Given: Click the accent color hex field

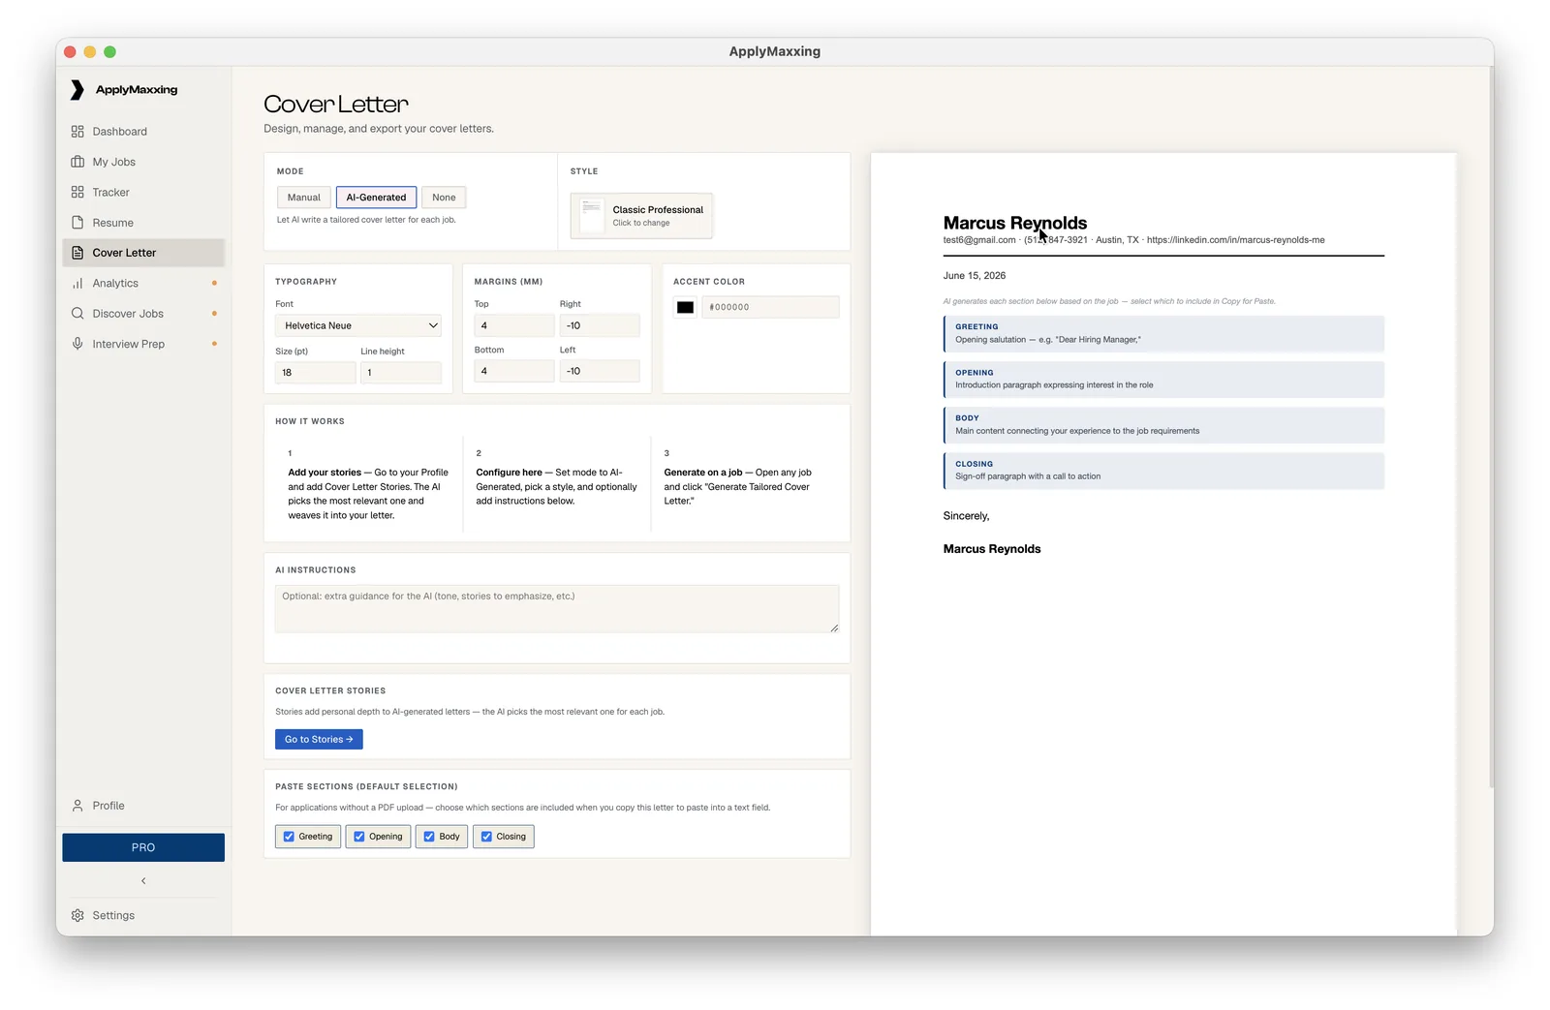Looking at the screenshot, I should (x=770, y=307).
